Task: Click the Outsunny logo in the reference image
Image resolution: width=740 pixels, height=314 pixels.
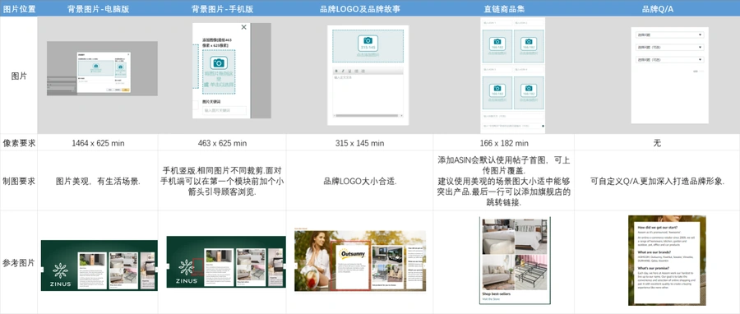Action: (353, 254)
